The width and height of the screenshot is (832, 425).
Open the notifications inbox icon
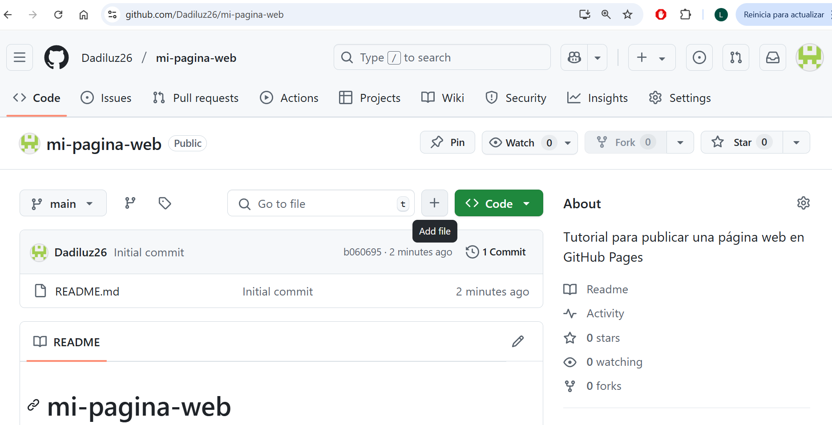(773, 57)
